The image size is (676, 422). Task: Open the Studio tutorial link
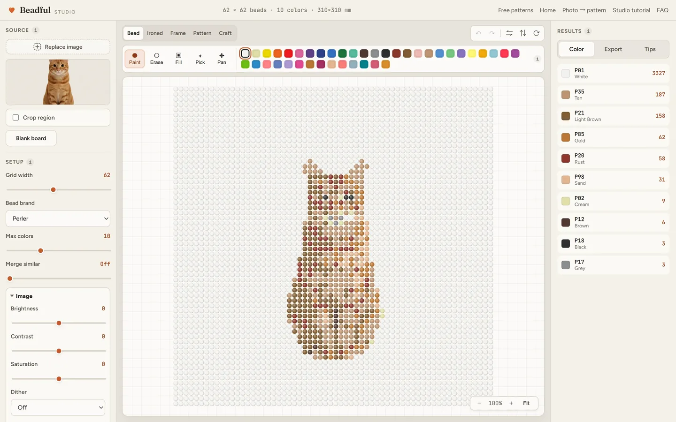[631, 10]
